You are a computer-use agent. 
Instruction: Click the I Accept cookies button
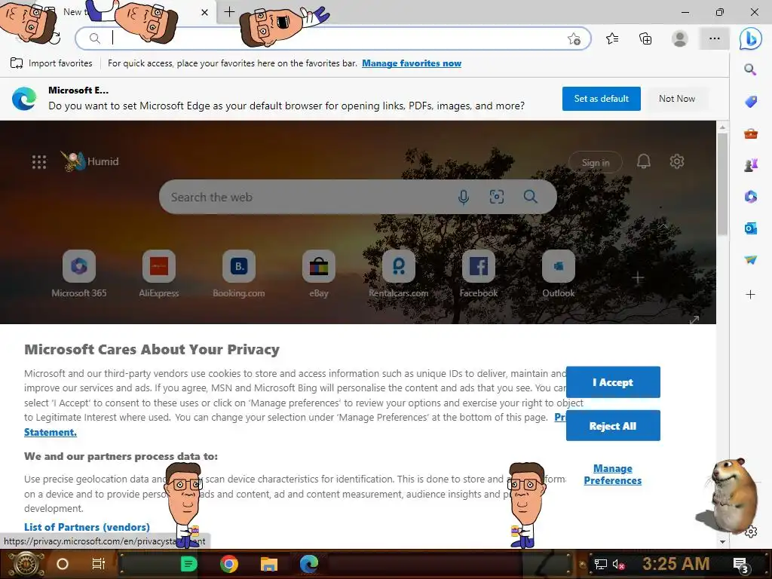coord(613,382)
